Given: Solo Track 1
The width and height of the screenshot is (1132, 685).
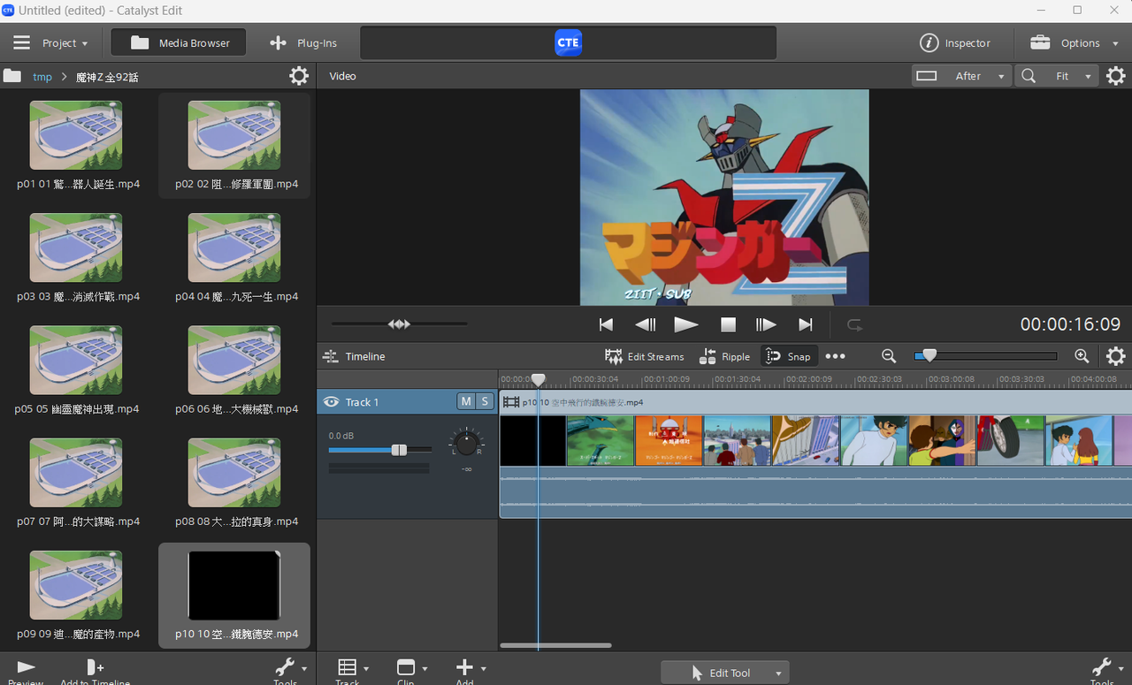Looking at the screenshot, I should point(485,401).
